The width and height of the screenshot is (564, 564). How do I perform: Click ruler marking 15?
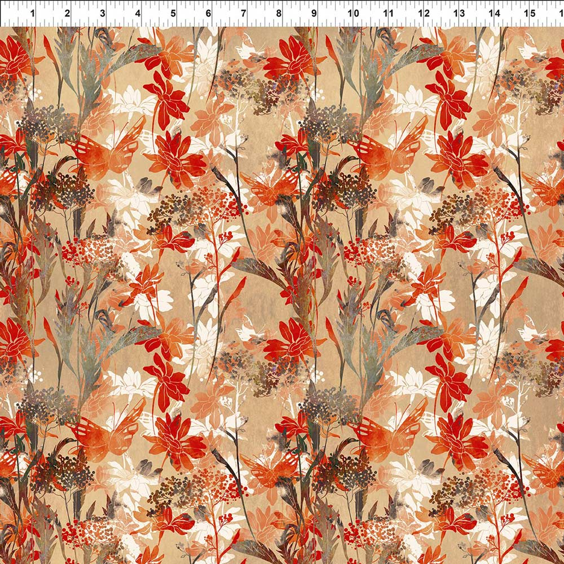click(529, 13)
